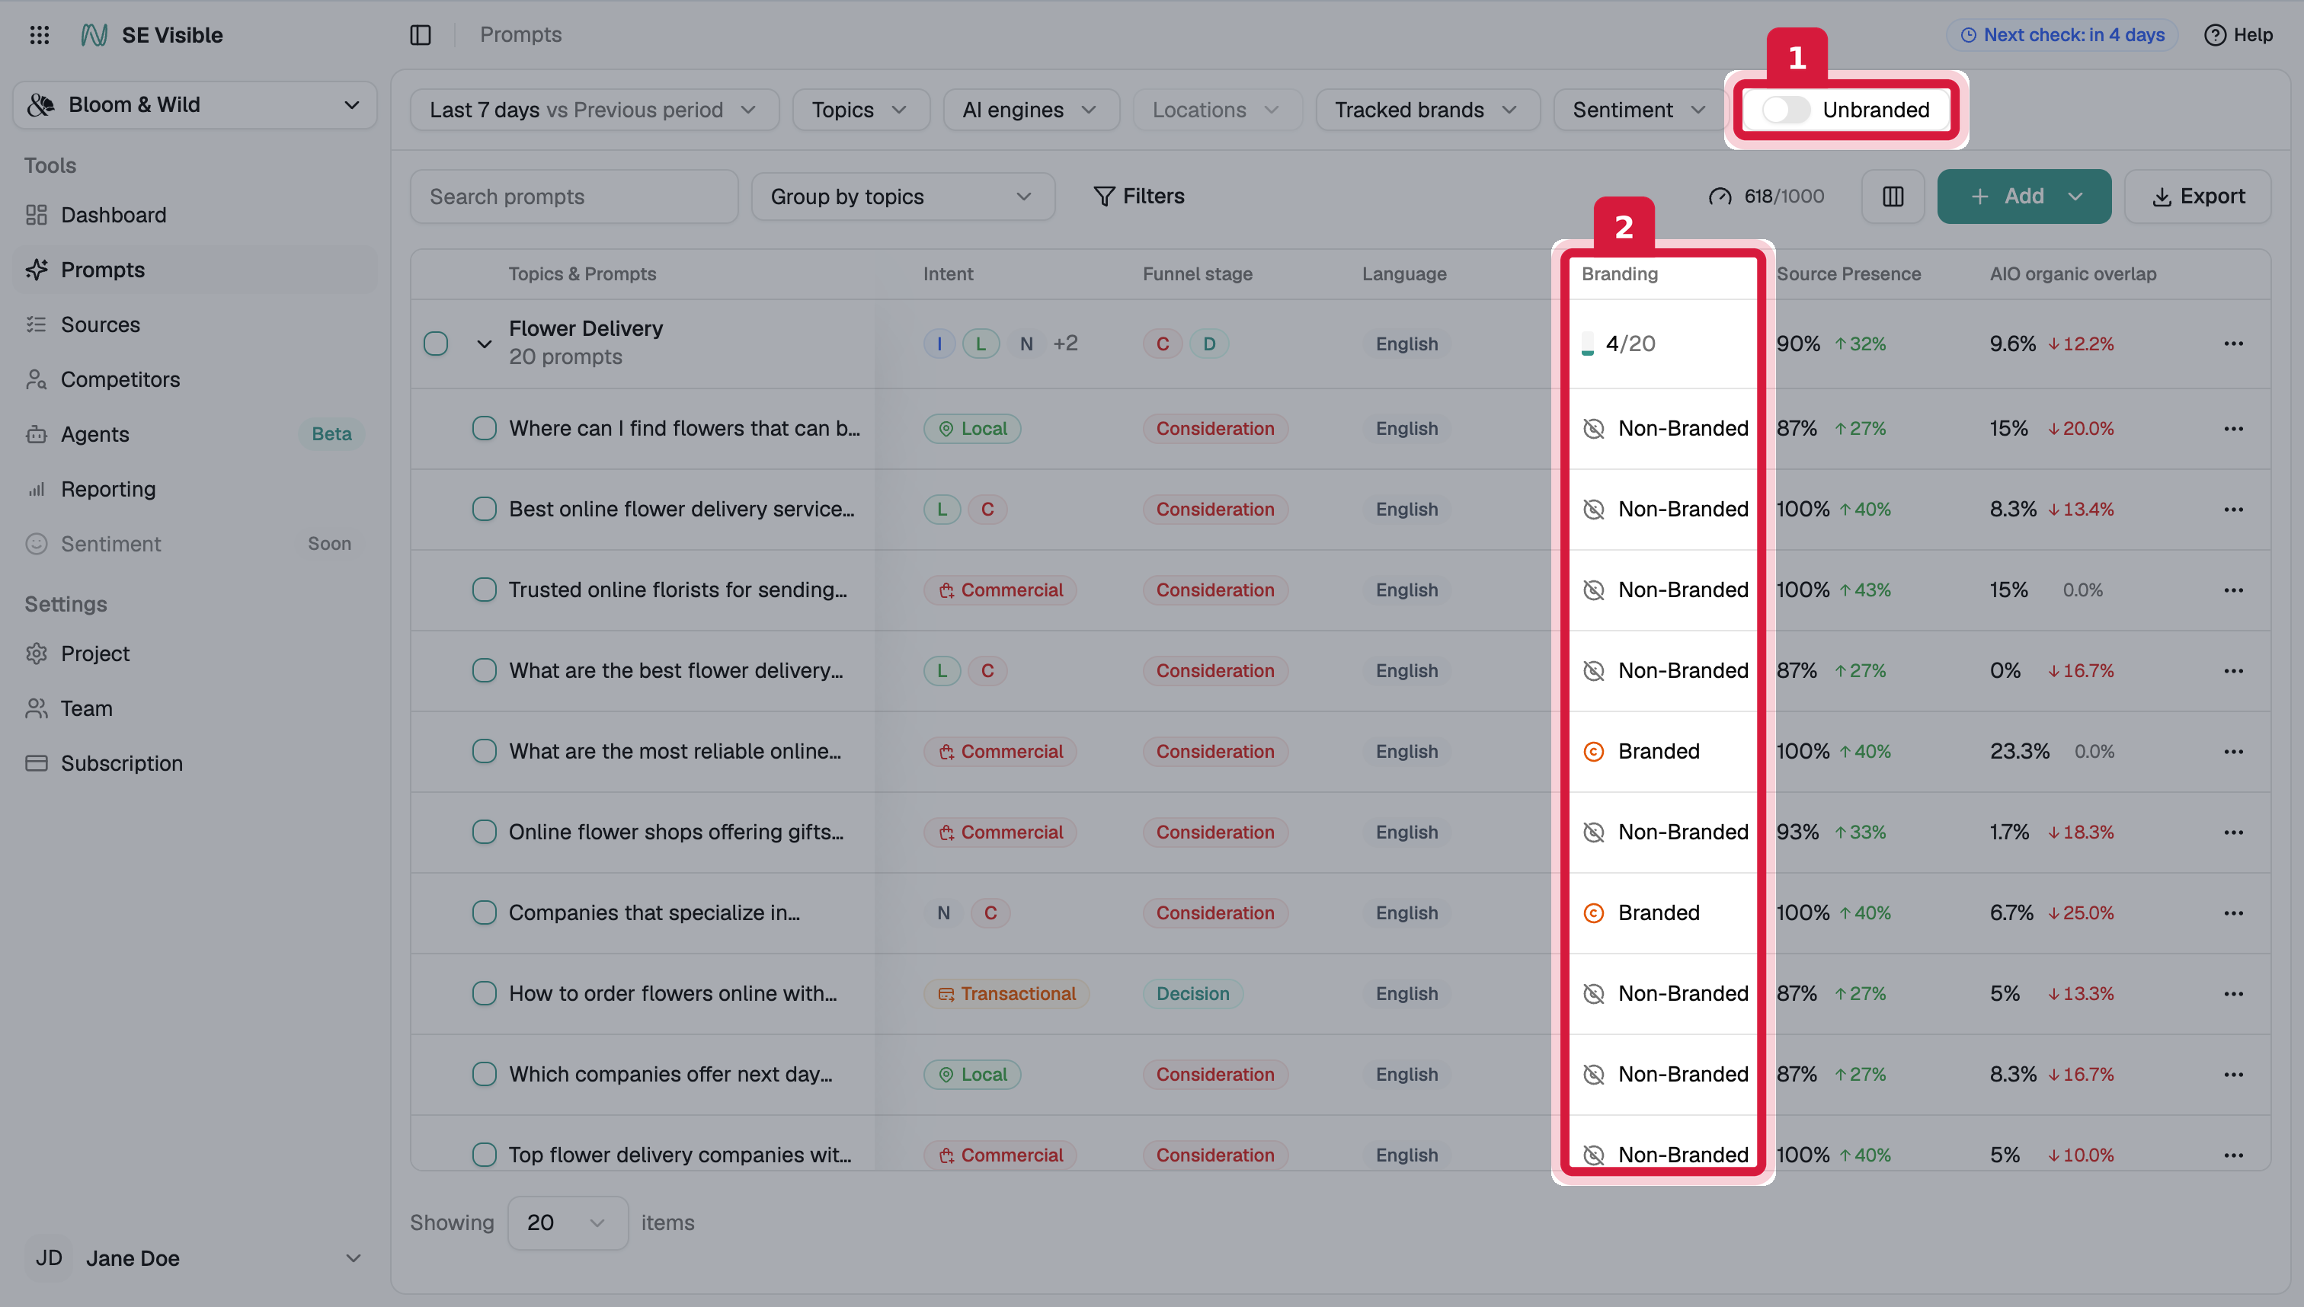Click the Add button

click(x=2023, y=196)
